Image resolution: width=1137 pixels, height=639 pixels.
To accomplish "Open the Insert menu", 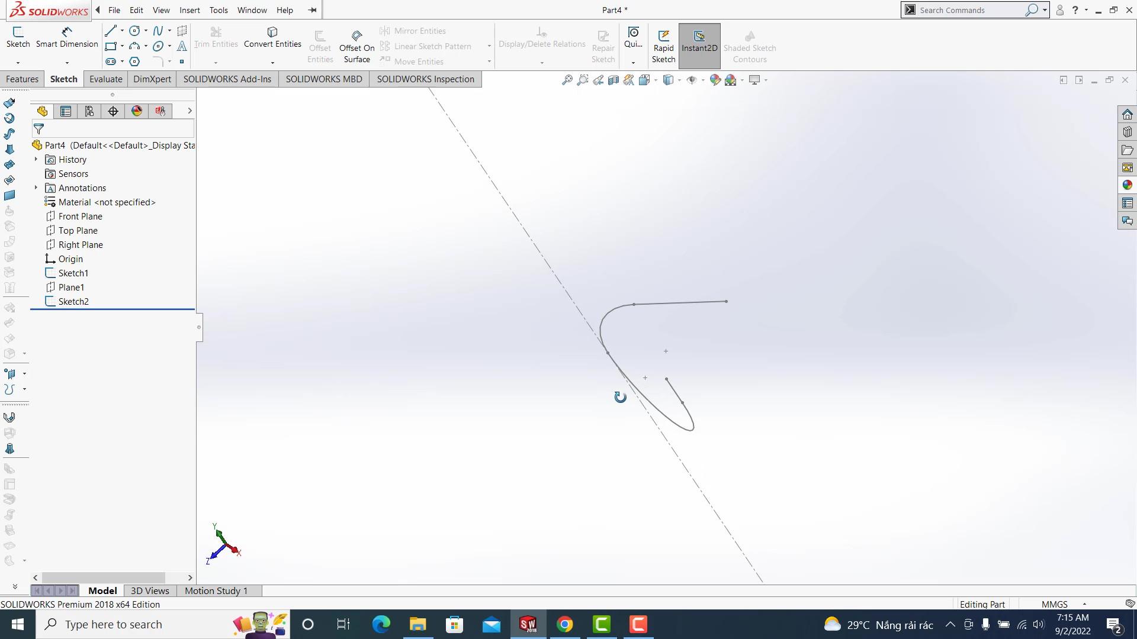I will click(189, 10).
